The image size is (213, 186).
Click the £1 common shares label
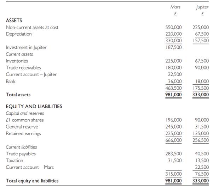pos(25,120)
